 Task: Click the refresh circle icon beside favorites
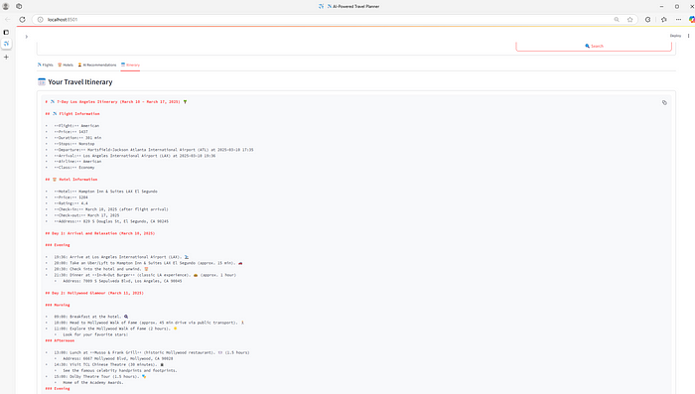(648, 20)
